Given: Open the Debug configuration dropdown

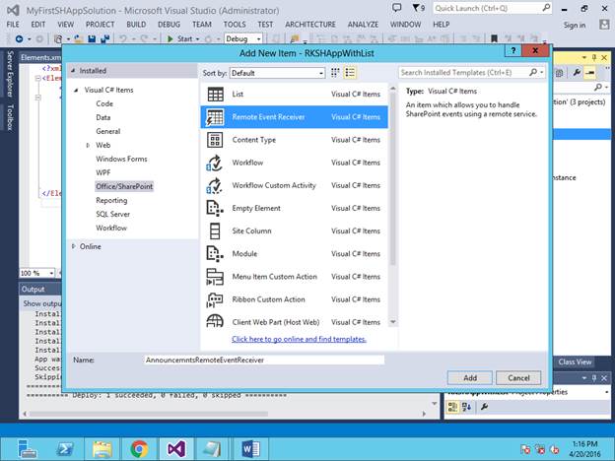Looking at the screenshot, I should [243, 38].
